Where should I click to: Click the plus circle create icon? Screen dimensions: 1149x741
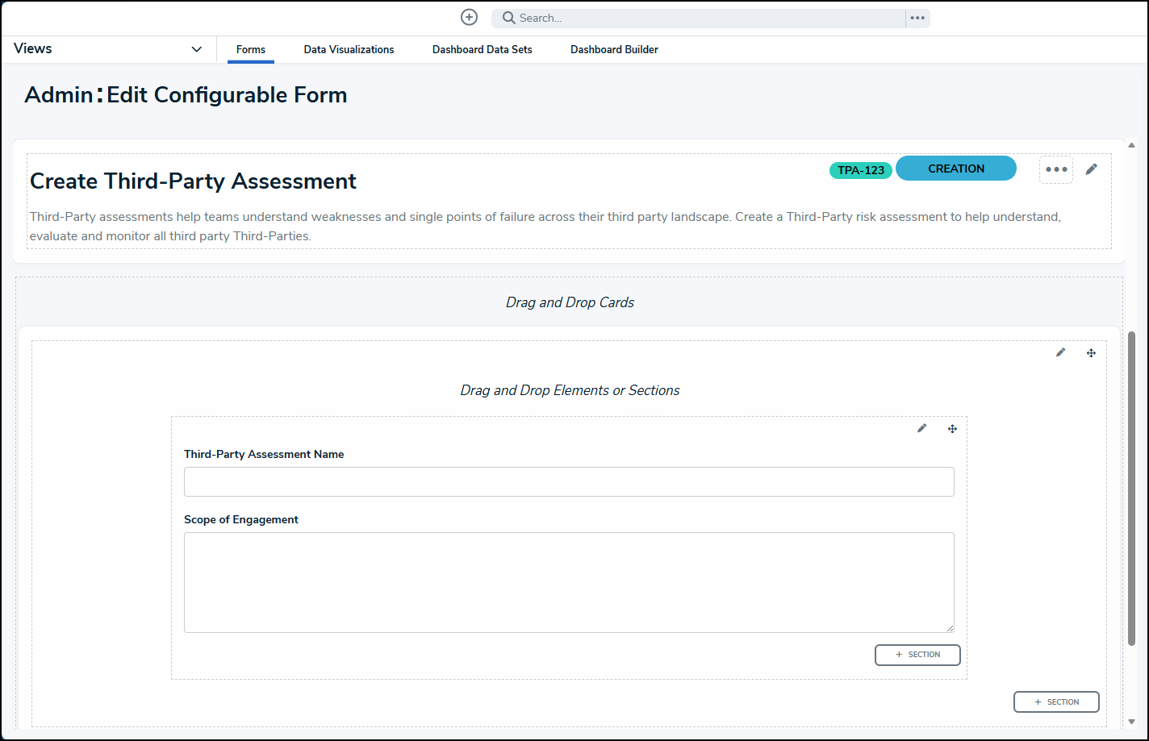[469, 17]
